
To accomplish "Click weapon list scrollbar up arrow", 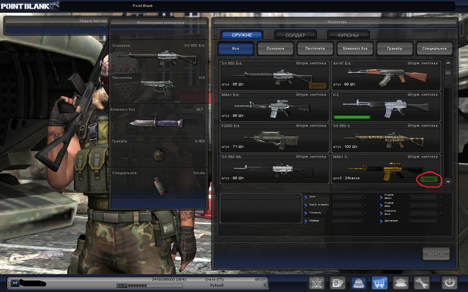I will (x=448, y=63).
